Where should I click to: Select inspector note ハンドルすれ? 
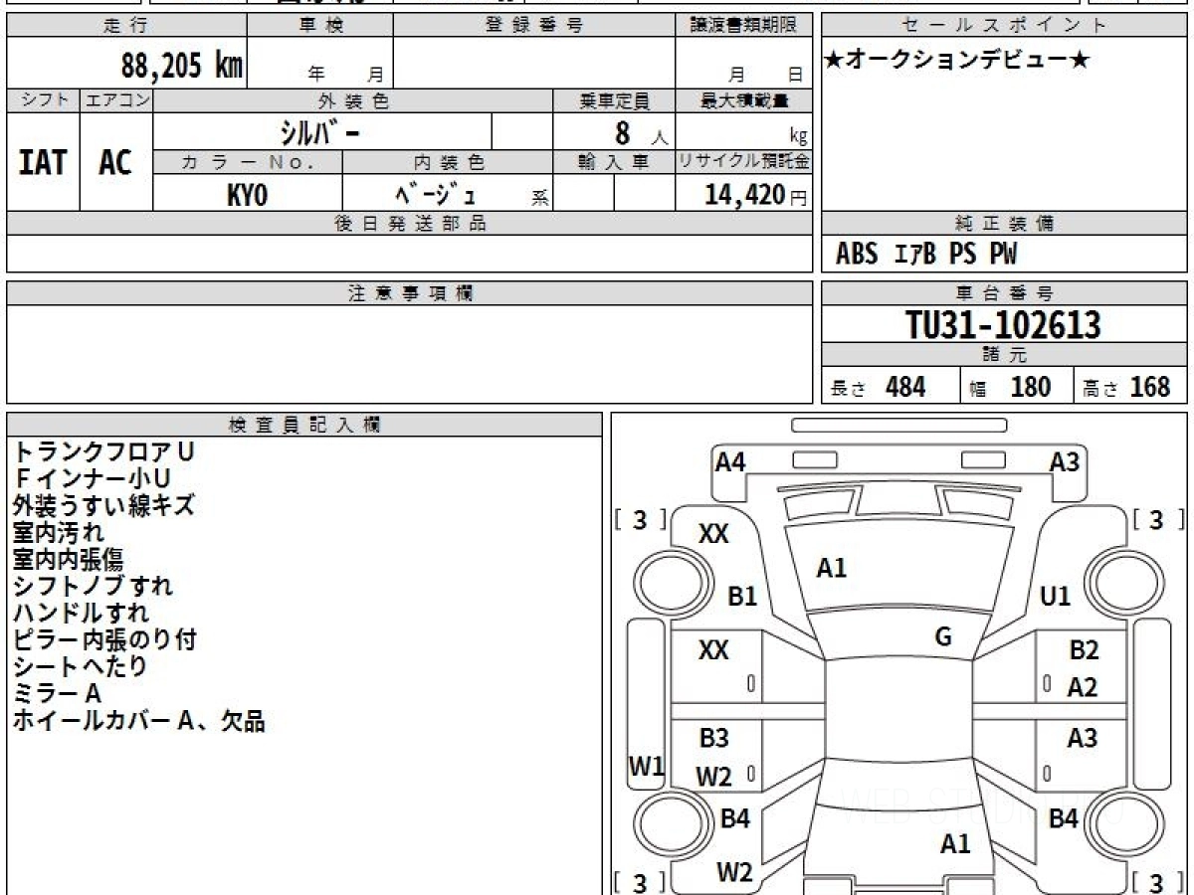pos(81,613)
